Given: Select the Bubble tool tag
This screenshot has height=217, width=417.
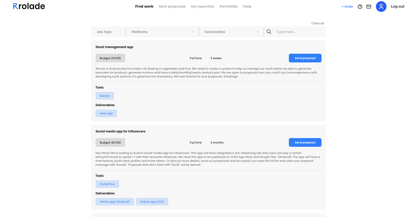Looking at the screenshot, I should (x=105, y=96).
